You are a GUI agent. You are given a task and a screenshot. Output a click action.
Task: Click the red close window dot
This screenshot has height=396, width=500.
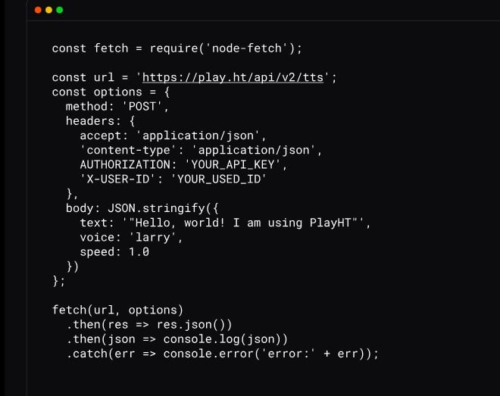click(38, 10)
